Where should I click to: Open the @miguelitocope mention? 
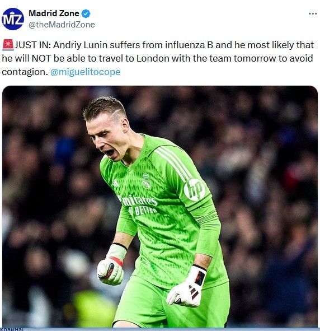click(x=86, y=72)
